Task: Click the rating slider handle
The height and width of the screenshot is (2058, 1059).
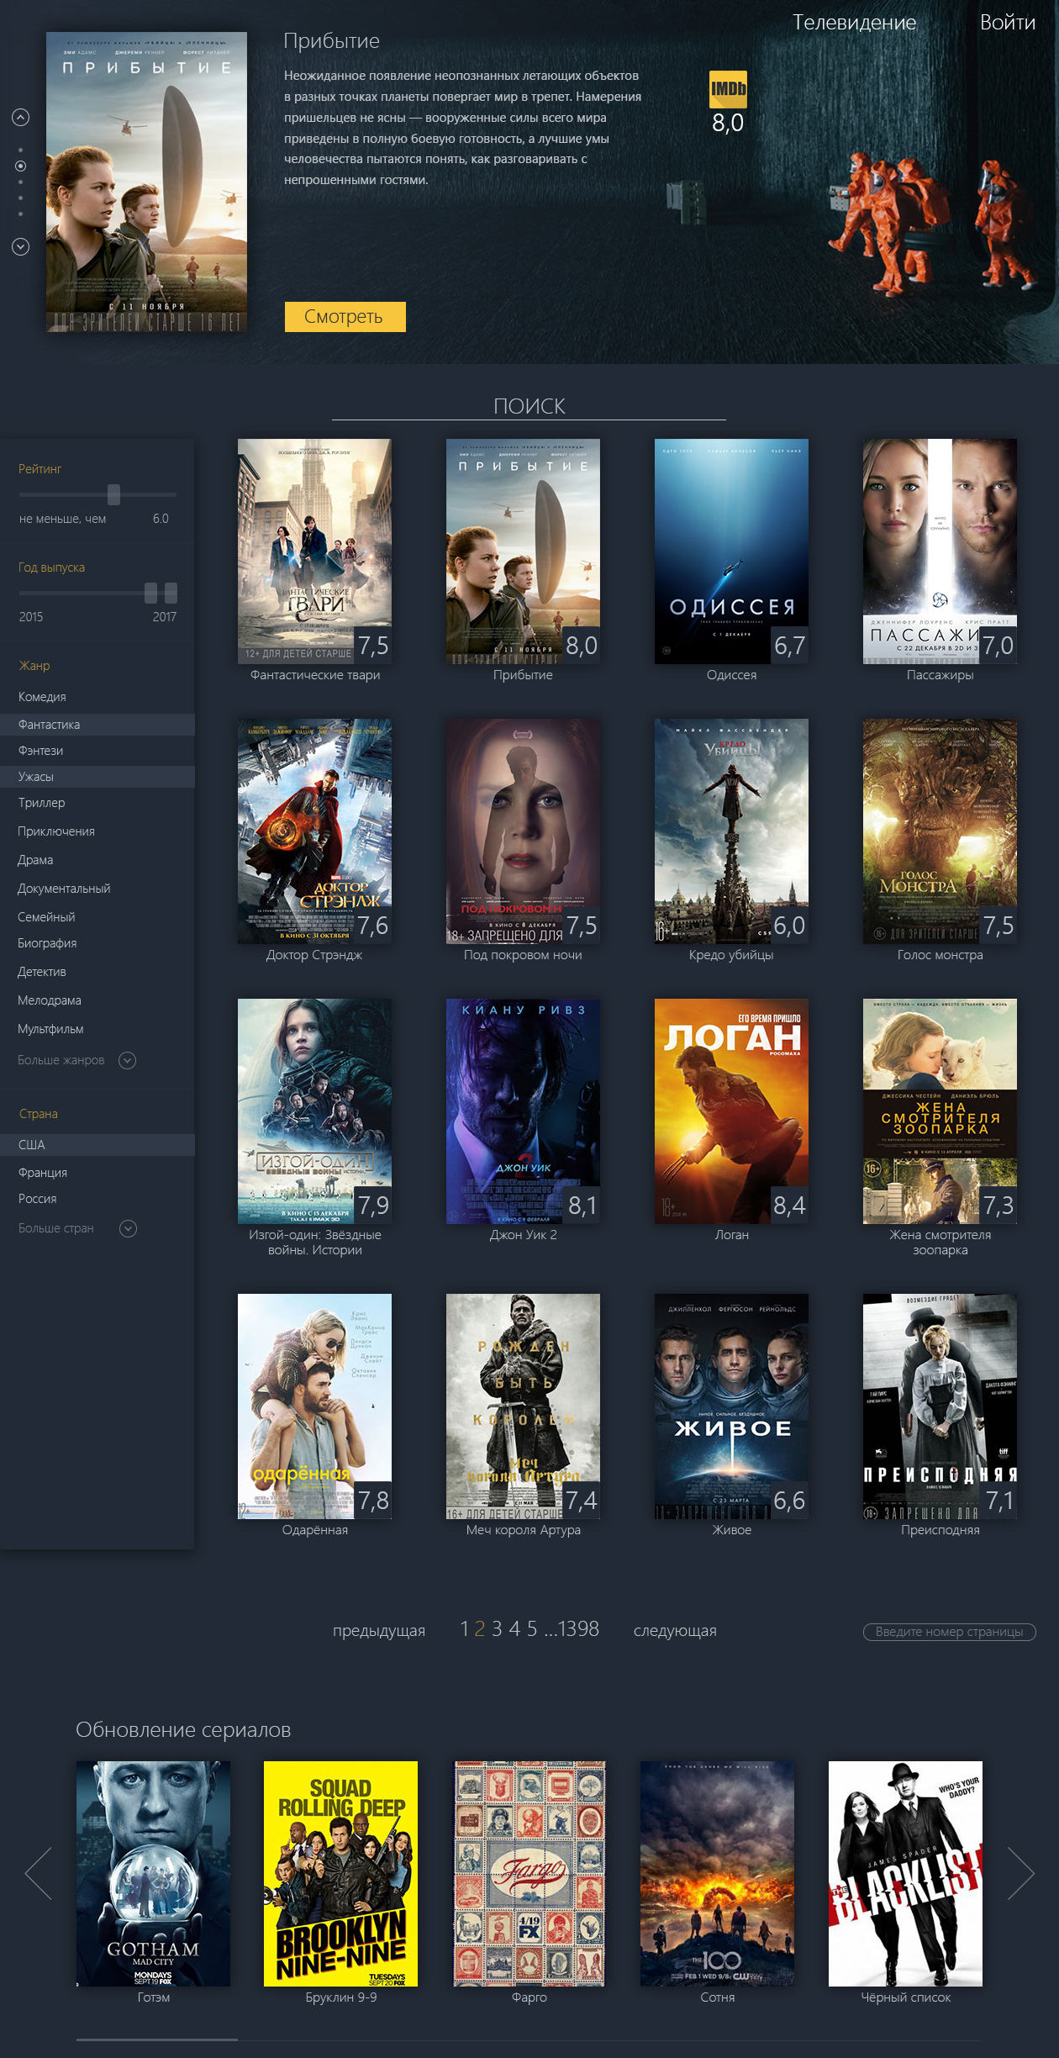Action: click(114, 494)
